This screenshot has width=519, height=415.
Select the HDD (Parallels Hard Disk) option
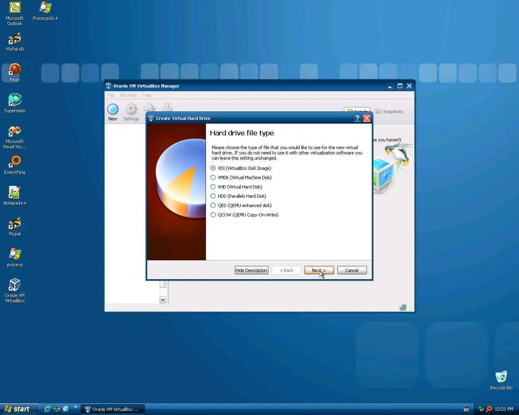click(x=238, y=196)
